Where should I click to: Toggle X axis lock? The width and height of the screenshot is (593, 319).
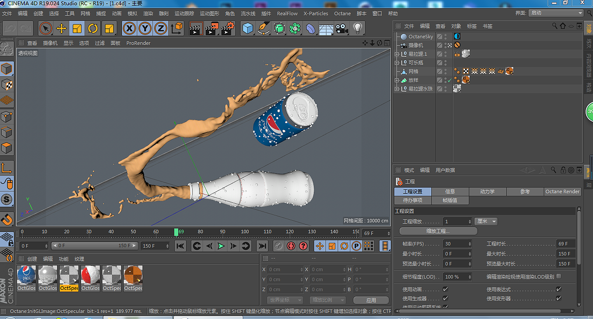click(x=129, y=29)
